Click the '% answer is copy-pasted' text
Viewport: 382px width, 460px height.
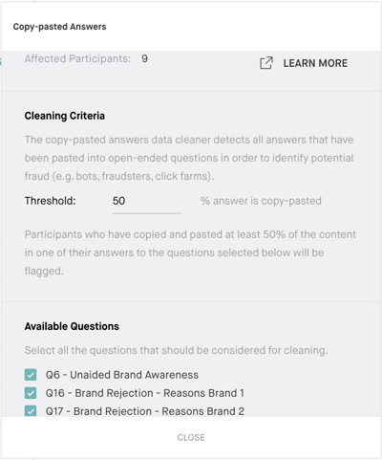click(261, 201)
